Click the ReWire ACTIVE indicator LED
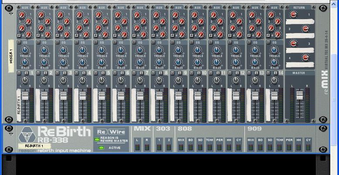 pos(101,148)
